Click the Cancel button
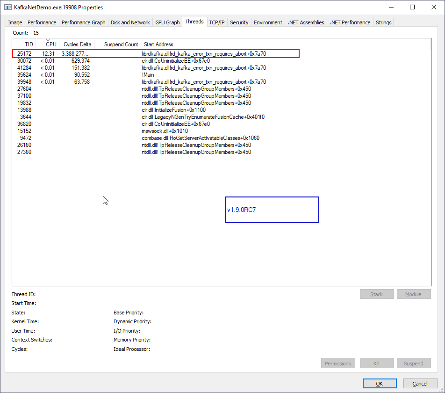This screenshot has width=445, height=393. click(x=420, y=383)
